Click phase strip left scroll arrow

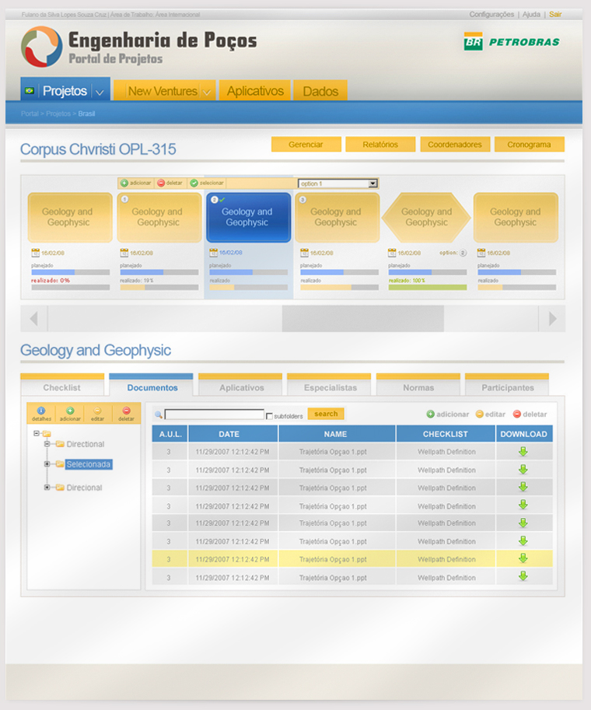click(x=34, y=319)
